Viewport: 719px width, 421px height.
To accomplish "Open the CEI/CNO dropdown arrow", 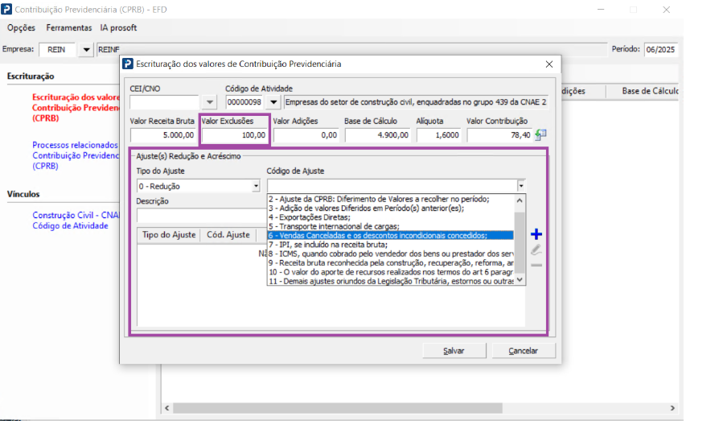I will click(x=209, y=102).
